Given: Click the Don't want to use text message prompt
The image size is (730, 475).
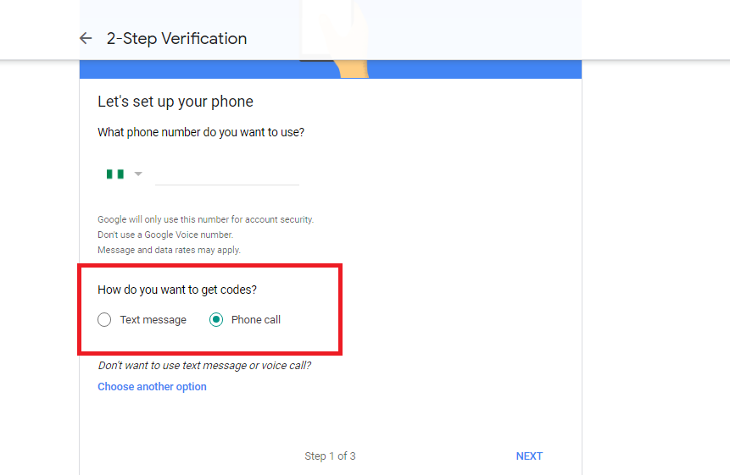Looking at the screenshot, I should [x=204, y=366].
